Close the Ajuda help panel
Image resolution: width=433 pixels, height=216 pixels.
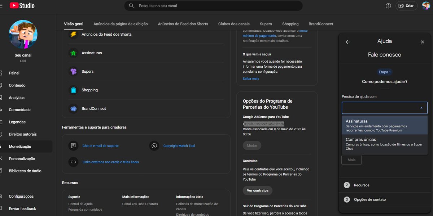tap(423, 42)
